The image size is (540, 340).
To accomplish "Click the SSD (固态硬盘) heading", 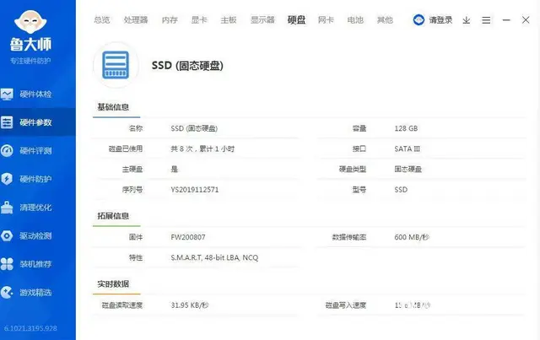I will tap(187, 66).
